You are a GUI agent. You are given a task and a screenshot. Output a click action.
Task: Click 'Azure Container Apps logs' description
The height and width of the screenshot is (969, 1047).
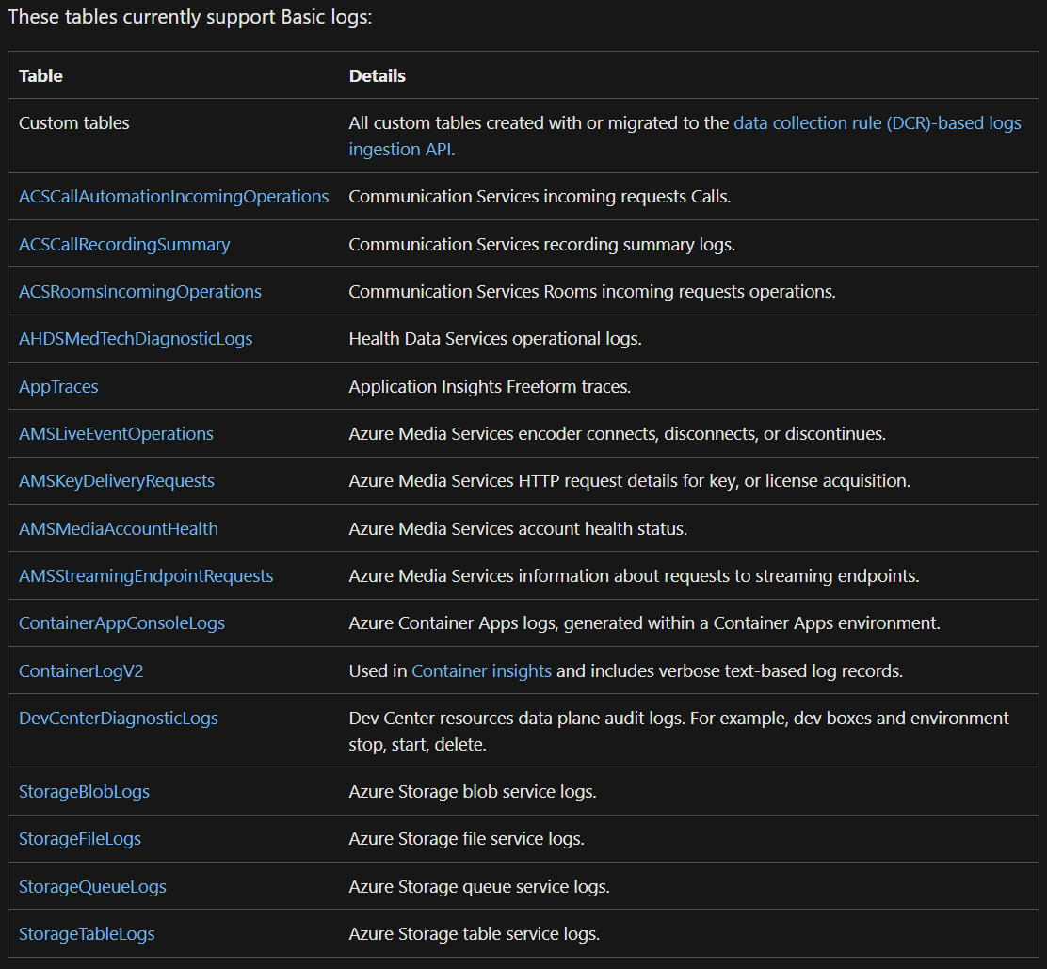pos(644,623)
